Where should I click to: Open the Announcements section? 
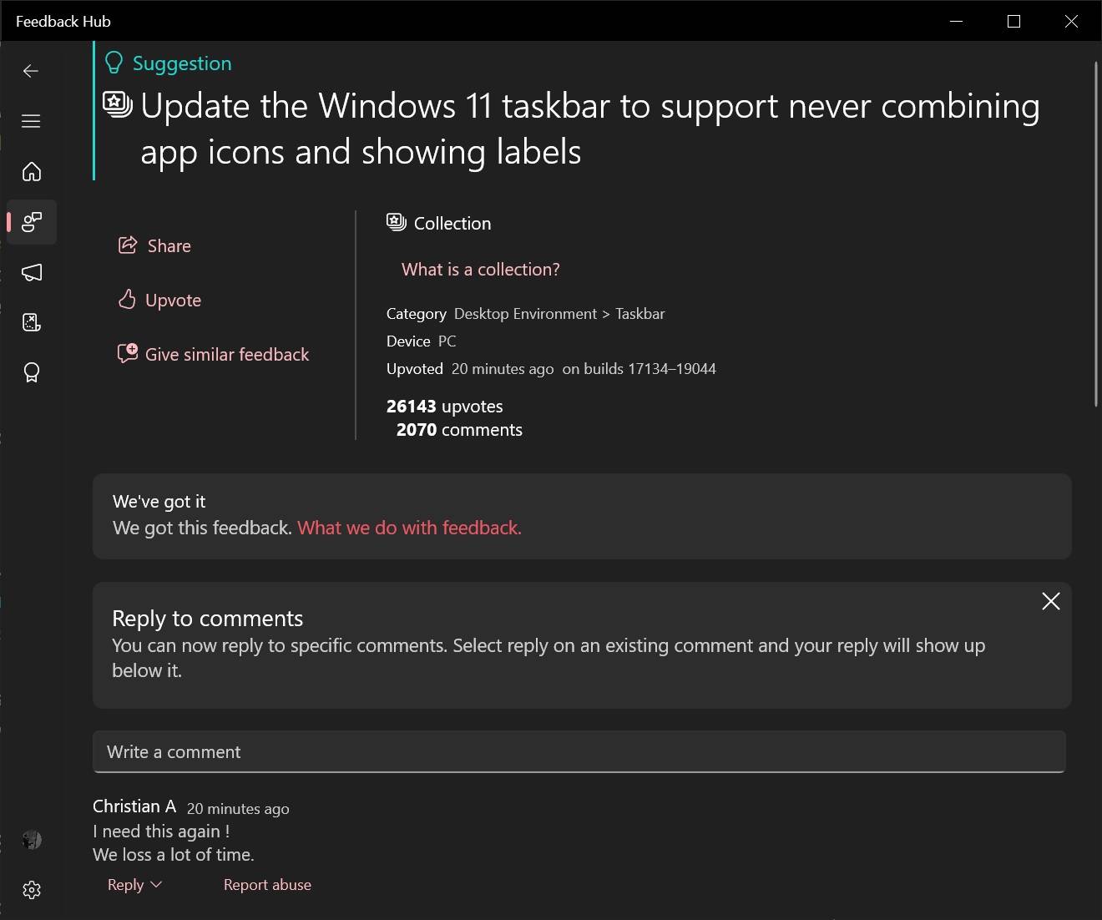[31, 272]
